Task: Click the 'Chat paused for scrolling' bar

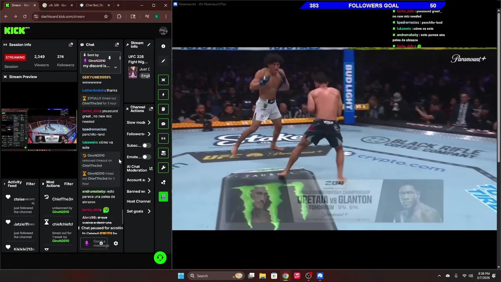Action: [101, 228]
